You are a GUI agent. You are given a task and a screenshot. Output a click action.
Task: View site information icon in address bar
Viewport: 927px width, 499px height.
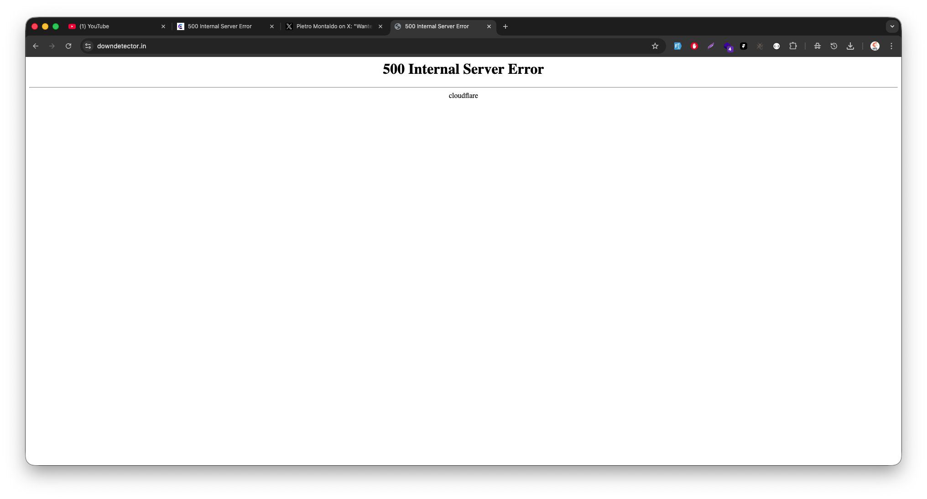tap(88, 46)
